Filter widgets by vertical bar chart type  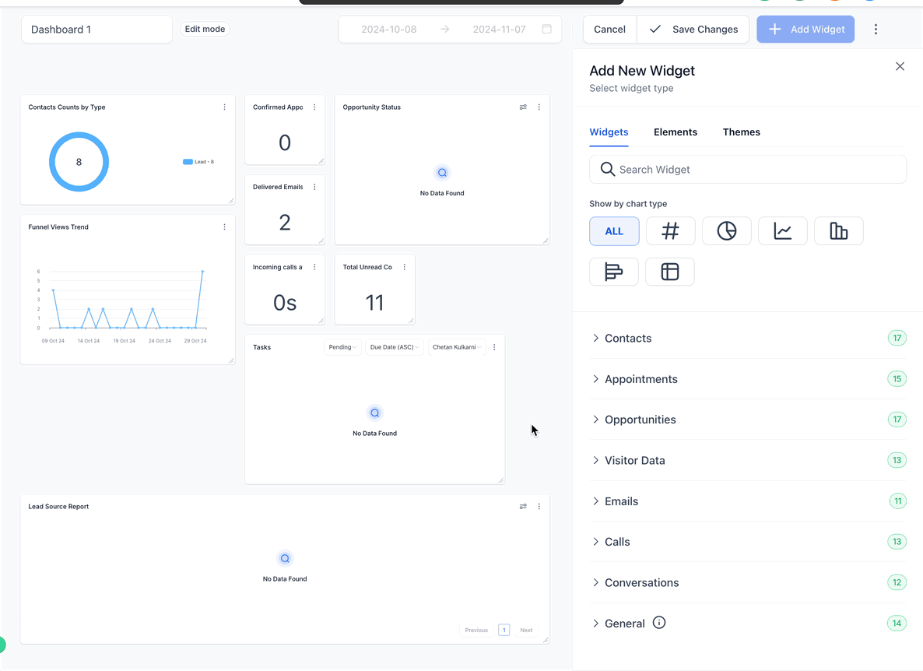point(838,230)
